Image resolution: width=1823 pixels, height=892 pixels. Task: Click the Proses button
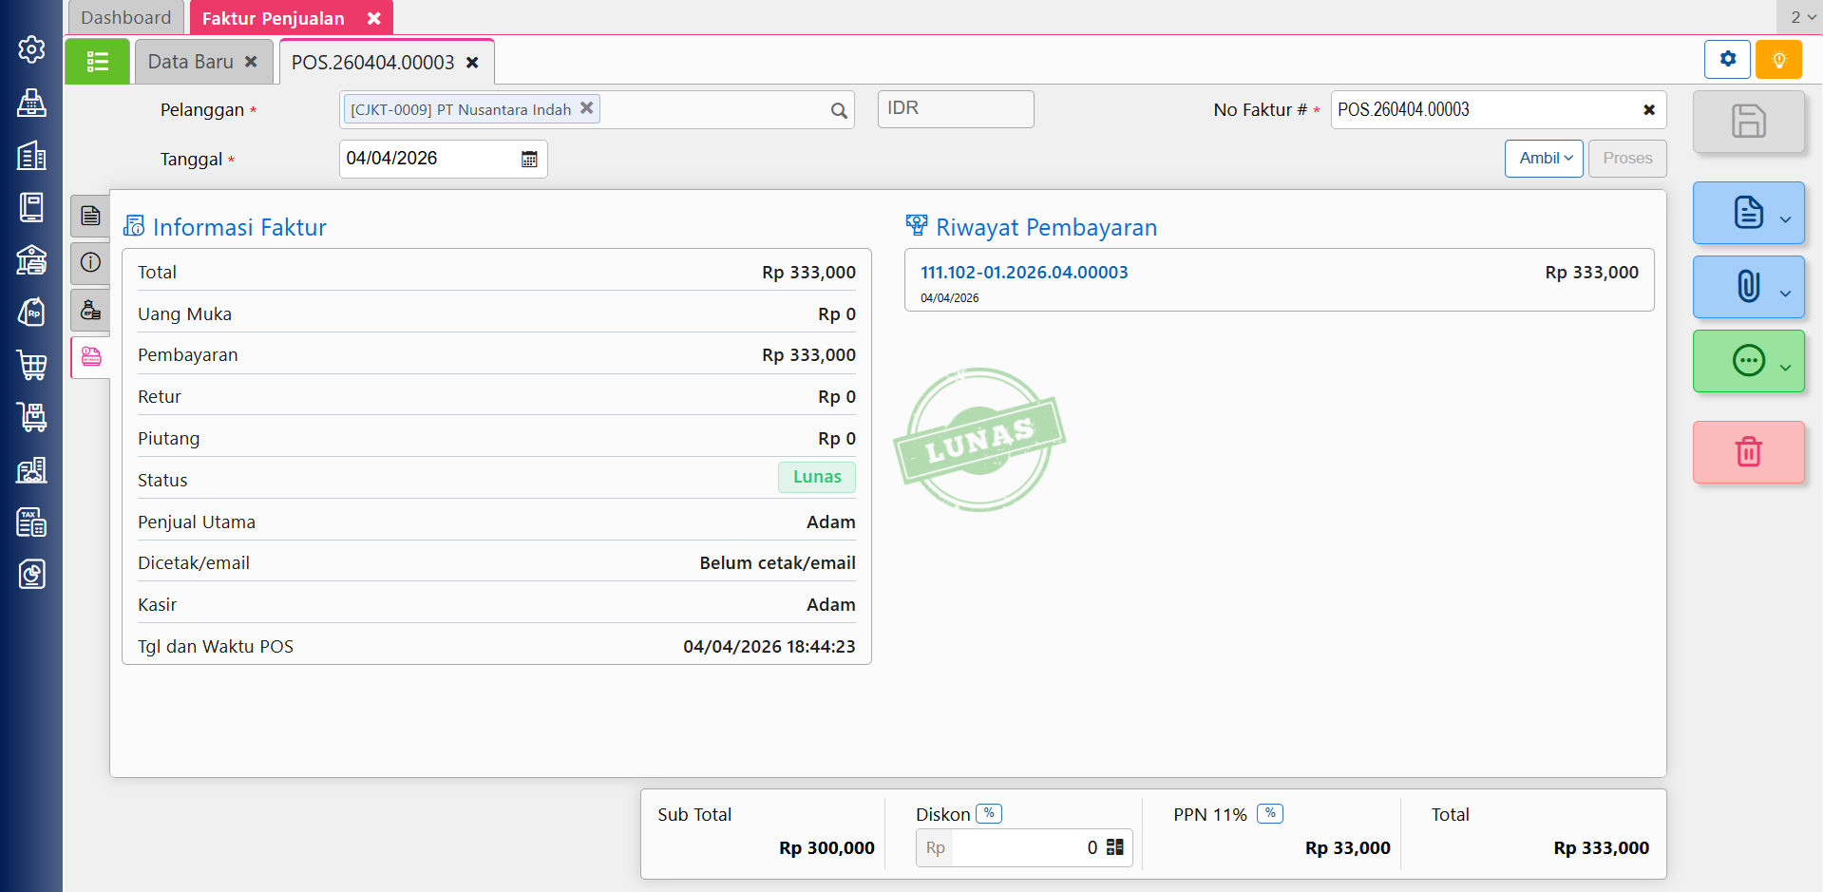(1626, 159)
